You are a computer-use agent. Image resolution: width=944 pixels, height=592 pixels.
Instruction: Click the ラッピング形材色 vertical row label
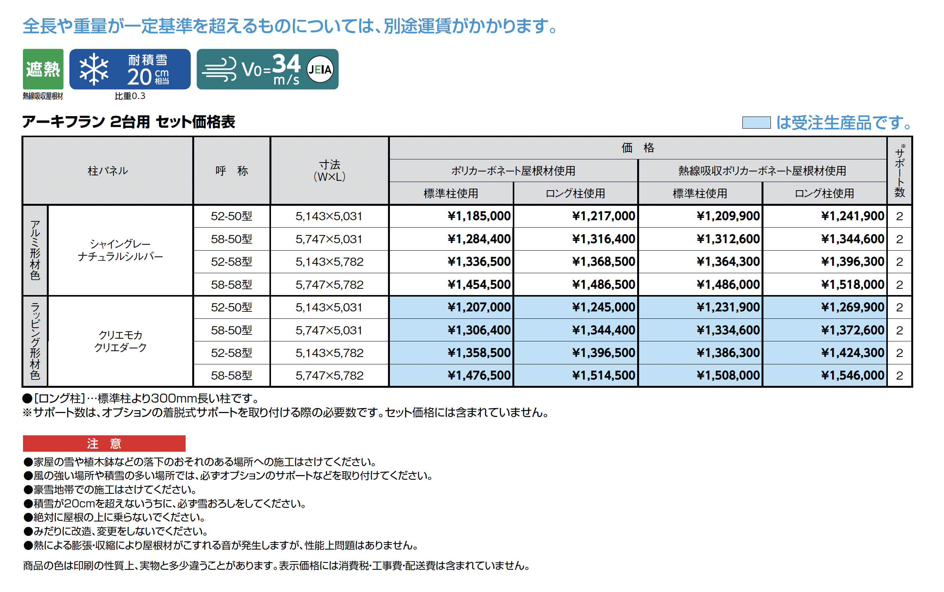click(35, 341)
